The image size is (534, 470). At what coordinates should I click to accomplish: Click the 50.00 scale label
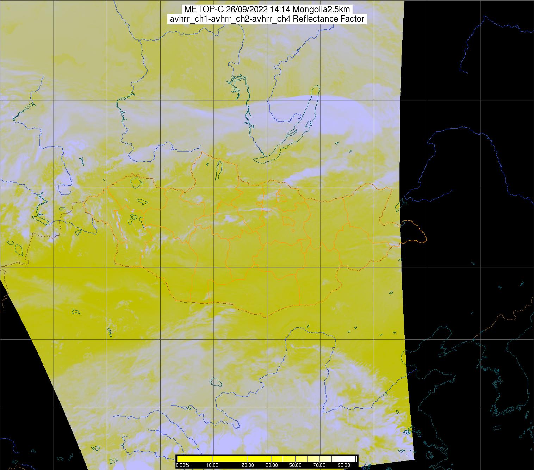point(296,465)
